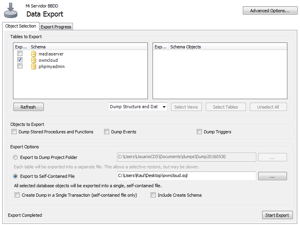The width and height of the screenshot is (300, 225).
Task: Click the owncloud database icon
Action: 34,60
